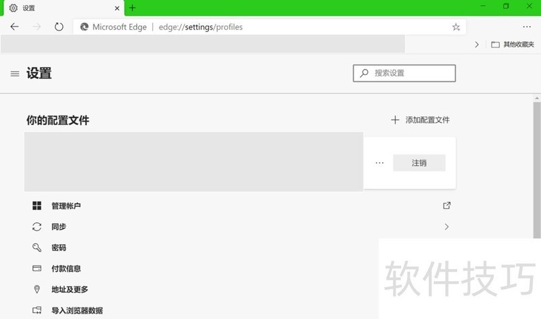Click the 导入浏览器数据 import icon
The width and height of the screenshot is (541, 319).
point(37,310)
